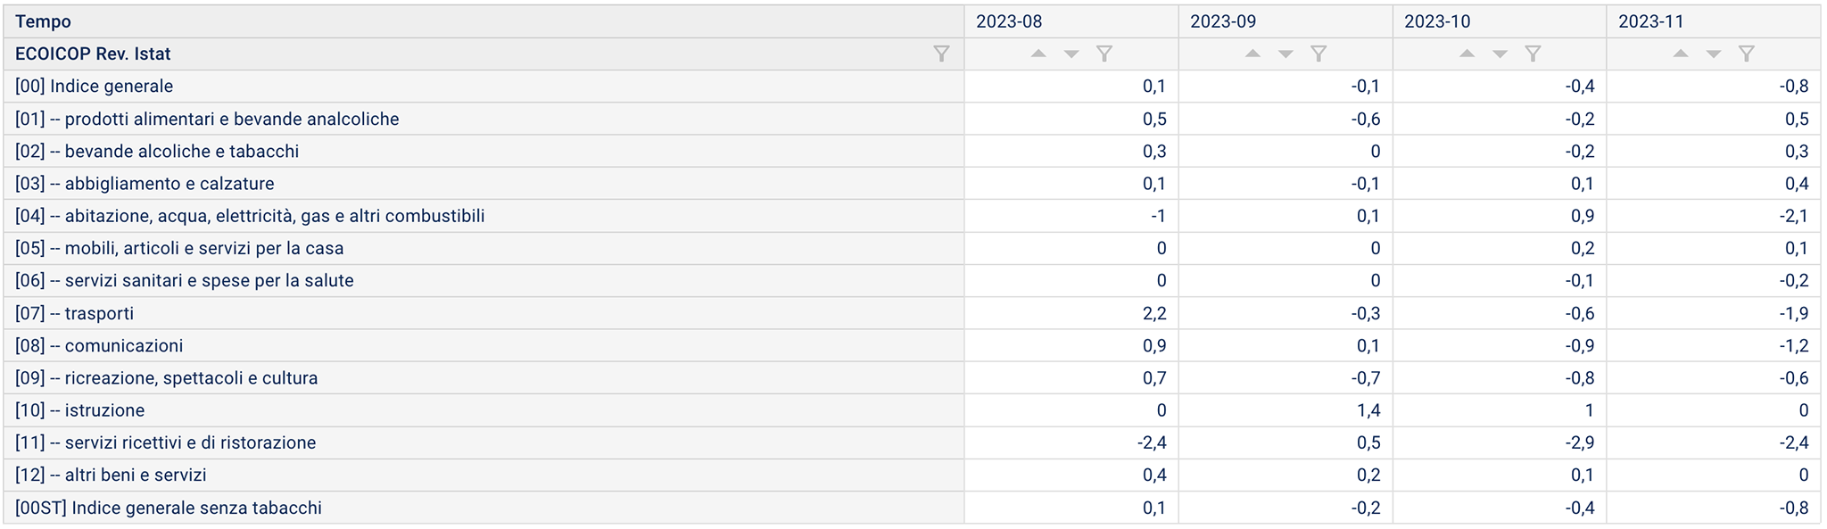Sort 2023-10 column ascending
Screen dimensions: 1827x529
point(1467,54)
